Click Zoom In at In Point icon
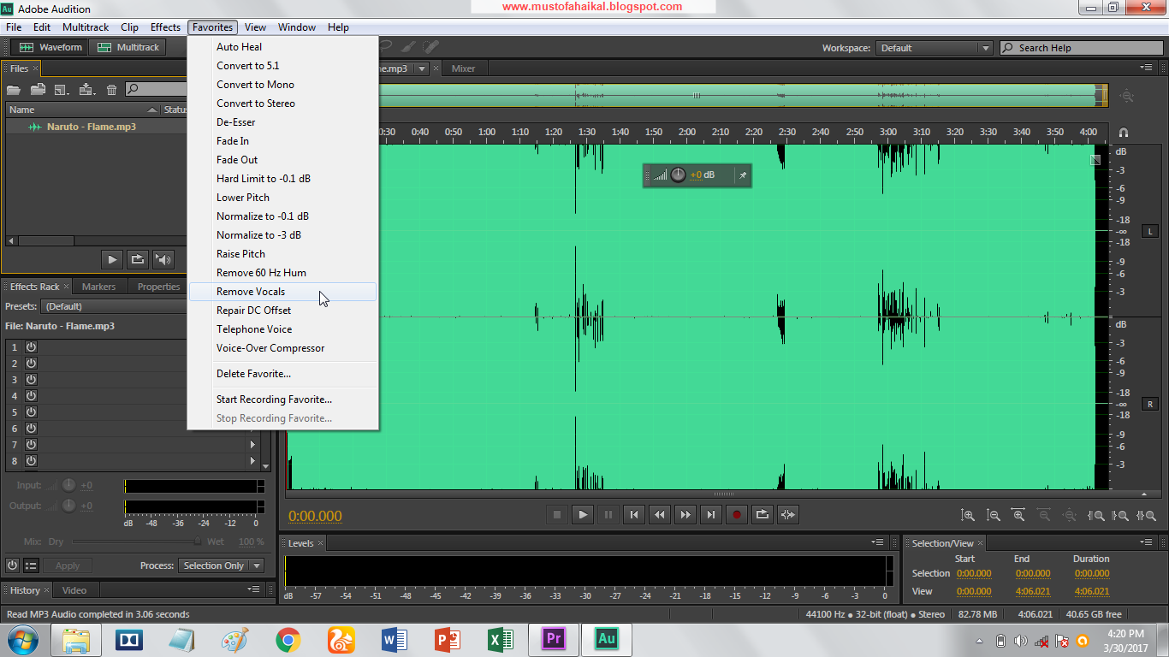This screenshot has height=657, width=1169. tap(1096, 515)
